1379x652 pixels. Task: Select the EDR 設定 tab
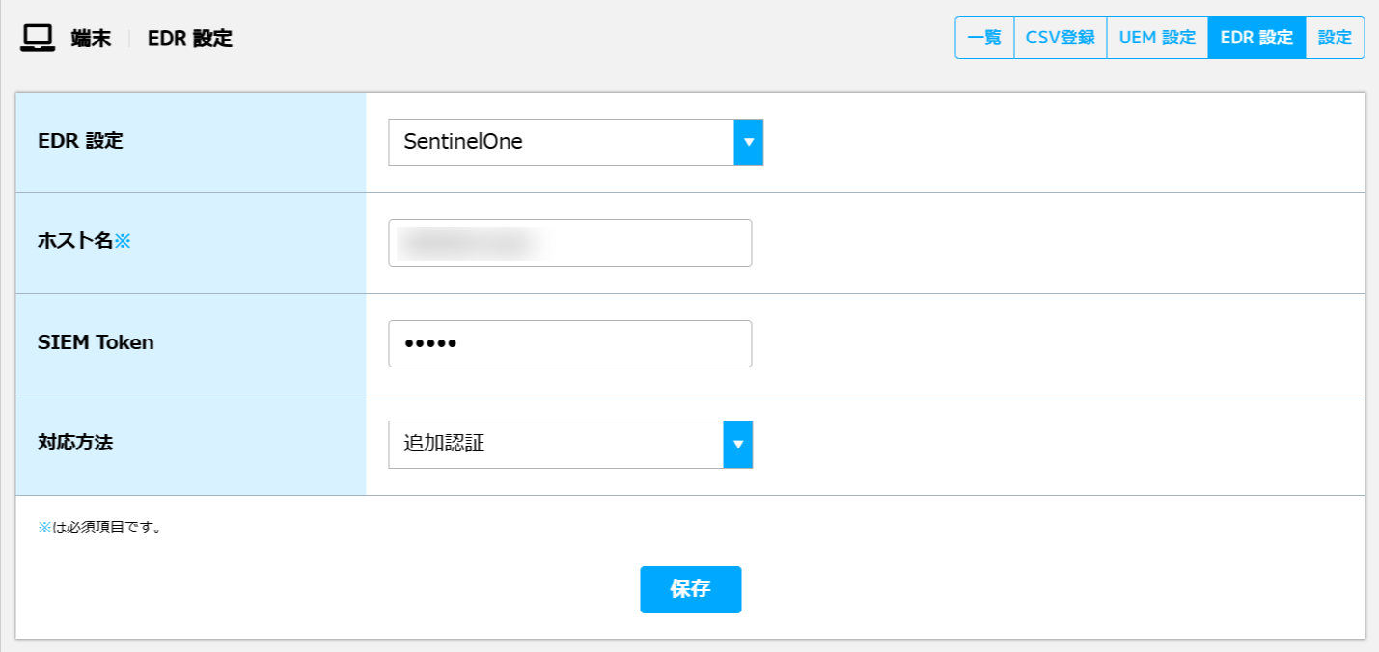point(1256,38)
